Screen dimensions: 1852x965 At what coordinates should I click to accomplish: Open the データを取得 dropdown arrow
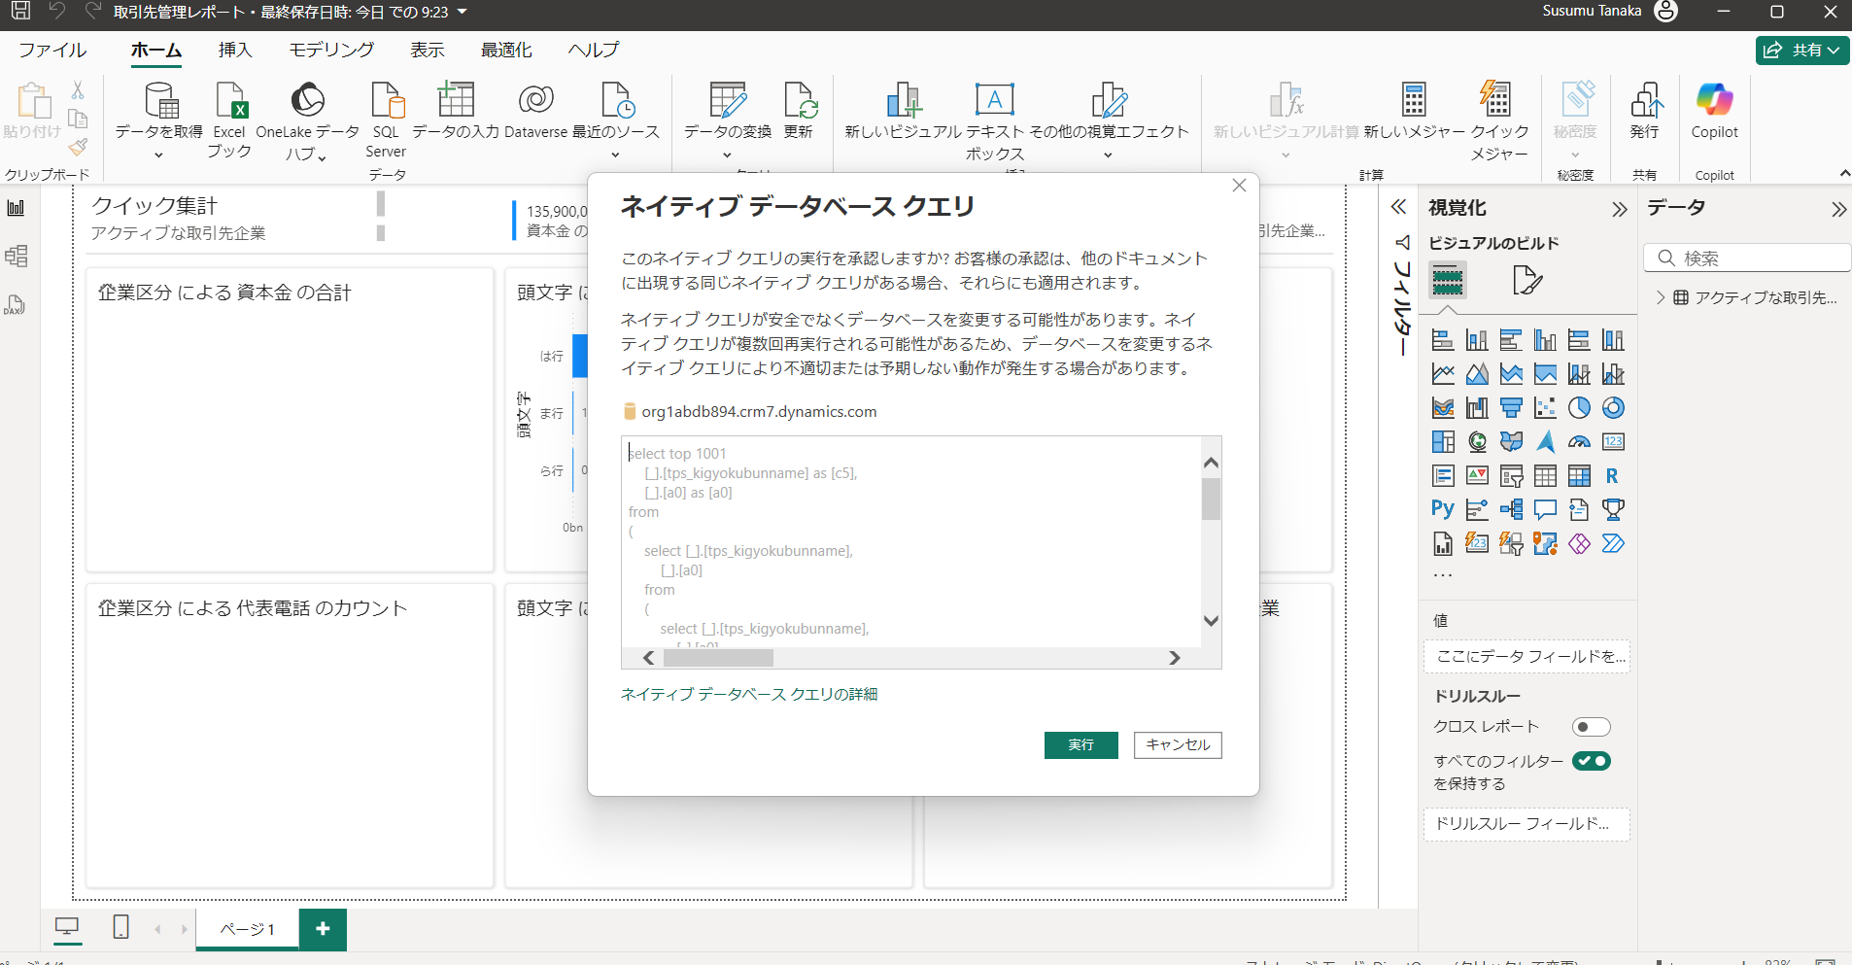point(158,155)
